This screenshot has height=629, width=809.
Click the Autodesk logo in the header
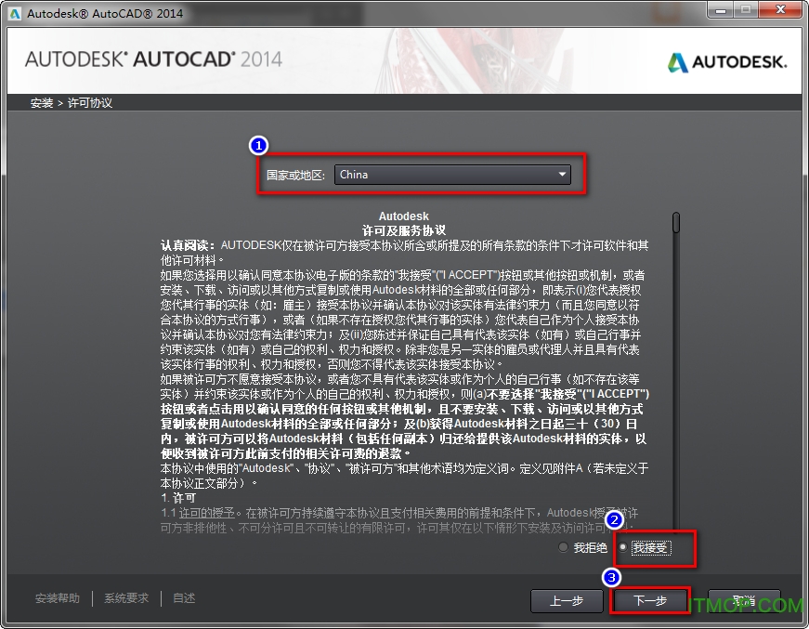(x=727, y=62)
